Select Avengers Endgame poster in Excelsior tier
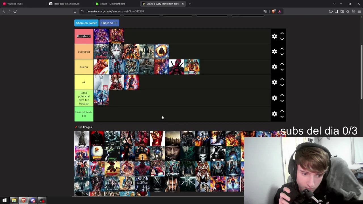Viewport: 363px width, 204px height. point(101,36)
